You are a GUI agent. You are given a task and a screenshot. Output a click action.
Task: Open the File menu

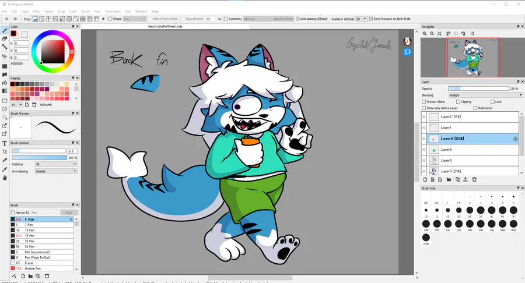click(5, 12)
